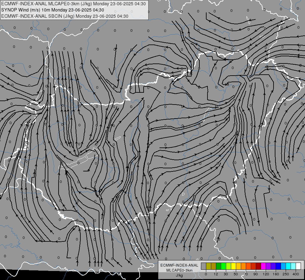
Task: Click the legend tick value '90'
Action: [x=255, y=274]
